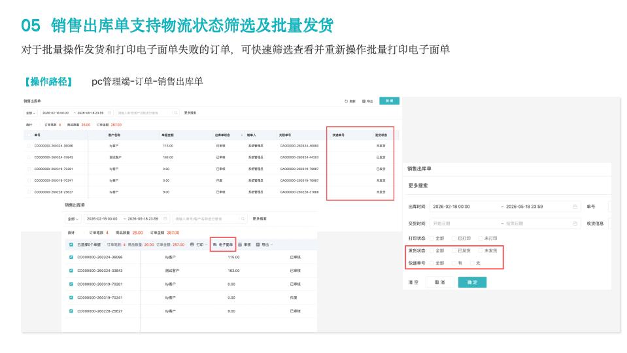Screen dimensions: 627x353
Task: Click 163.00 amount in lower list
Action: (233, 271)
